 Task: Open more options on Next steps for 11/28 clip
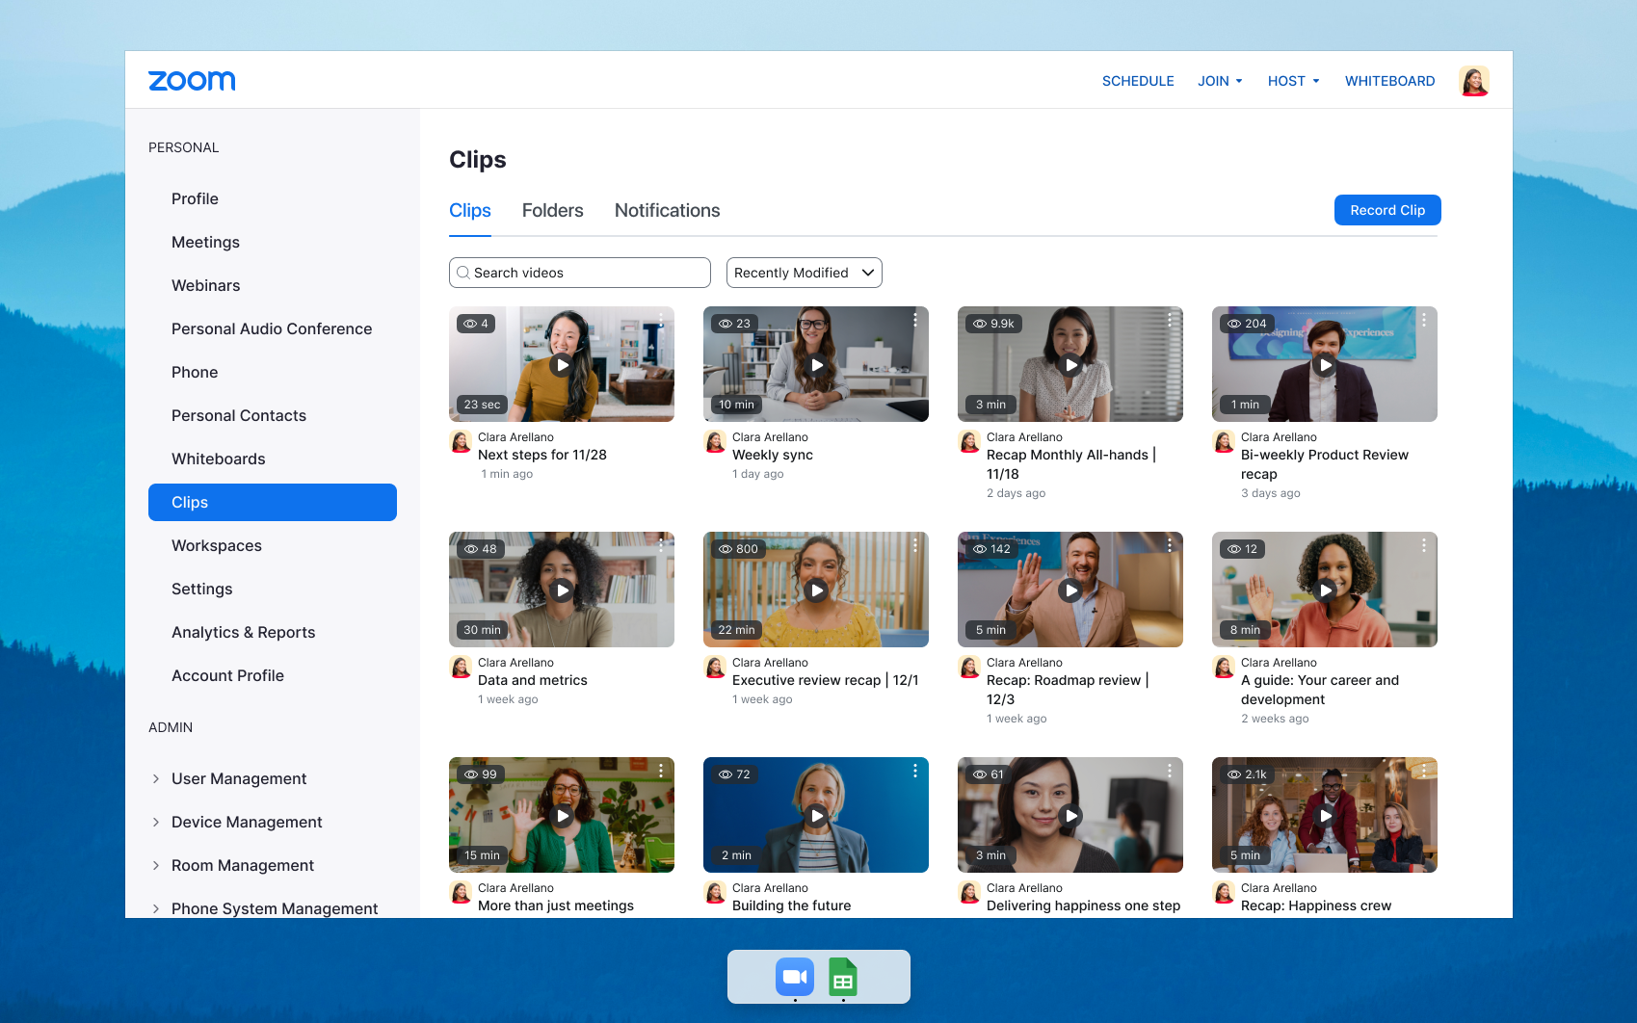click(x=661, y=320)
